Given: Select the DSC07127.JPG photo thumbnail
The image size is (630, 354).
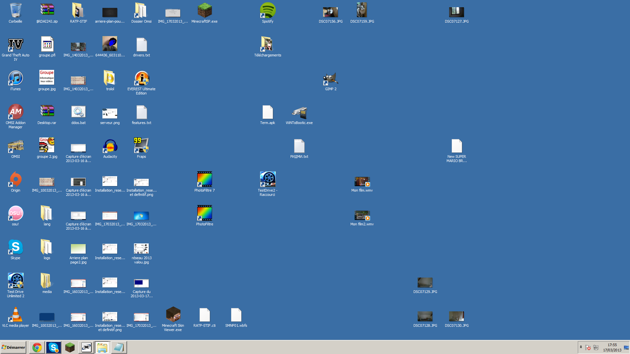Looking at the screenshot, I should click(x=456, y=12).
